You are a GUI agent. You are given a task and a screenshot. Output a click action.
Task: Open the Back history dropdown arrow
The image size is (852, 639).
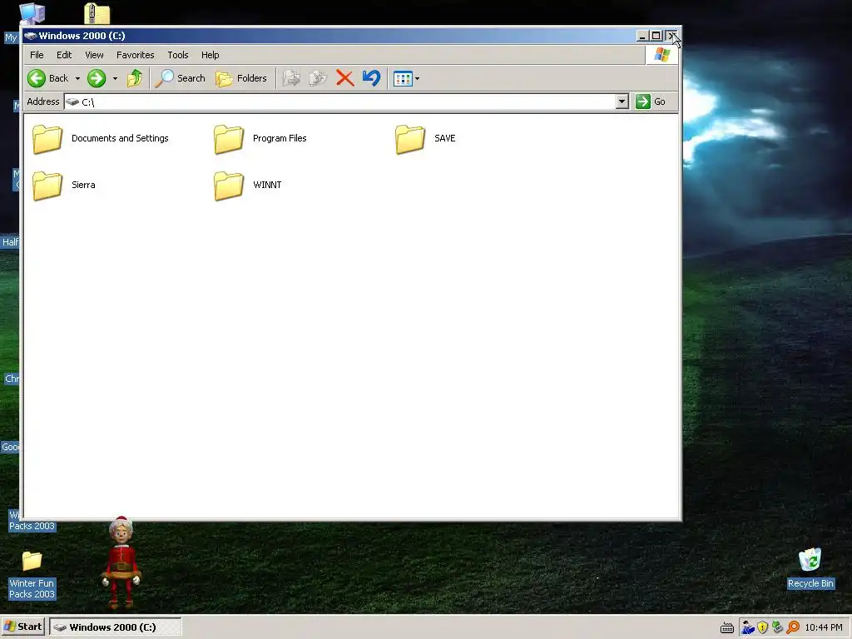pos(77,79)
